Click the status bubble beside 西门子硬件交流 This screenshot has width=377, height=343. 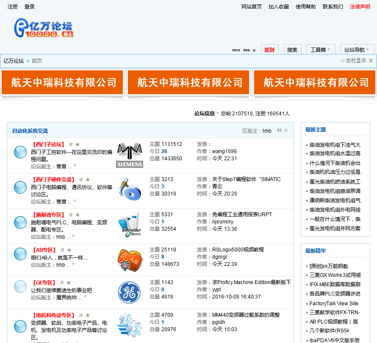click(20, 187)
